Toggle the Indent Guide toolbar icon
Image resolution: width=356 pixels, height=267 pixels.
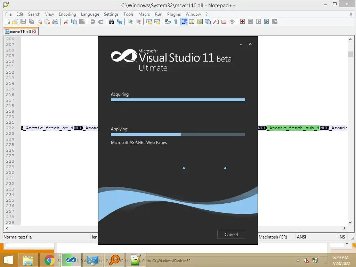[x=184, y=22]
